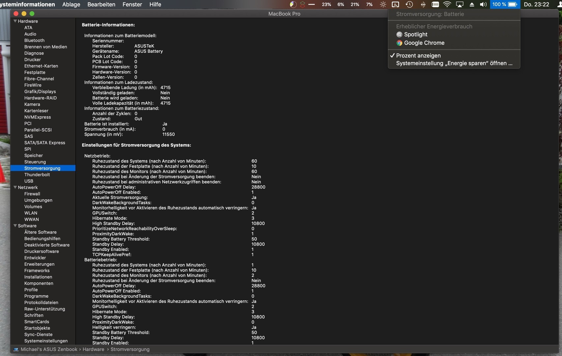This screenshot has width=562, height=356.
Task: Click the Batterie-Informationen heading
Action: click(x=108, y=25)
